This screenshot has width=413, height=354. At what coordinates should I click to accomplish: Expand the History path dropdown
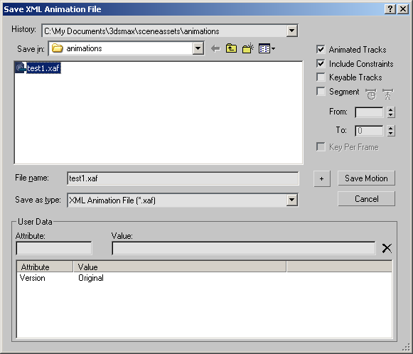292,31
